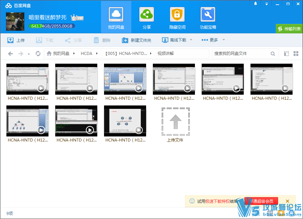The width and height of the screenshot is (303, 219).
Task: Go back with the left arrow
Action: (10, 54)
